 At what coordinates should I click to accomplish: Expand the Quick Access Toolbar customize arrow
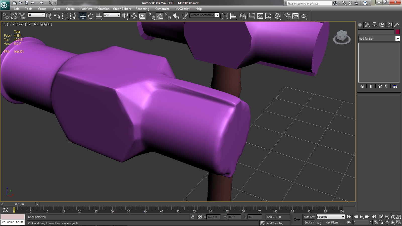(56, 3)
